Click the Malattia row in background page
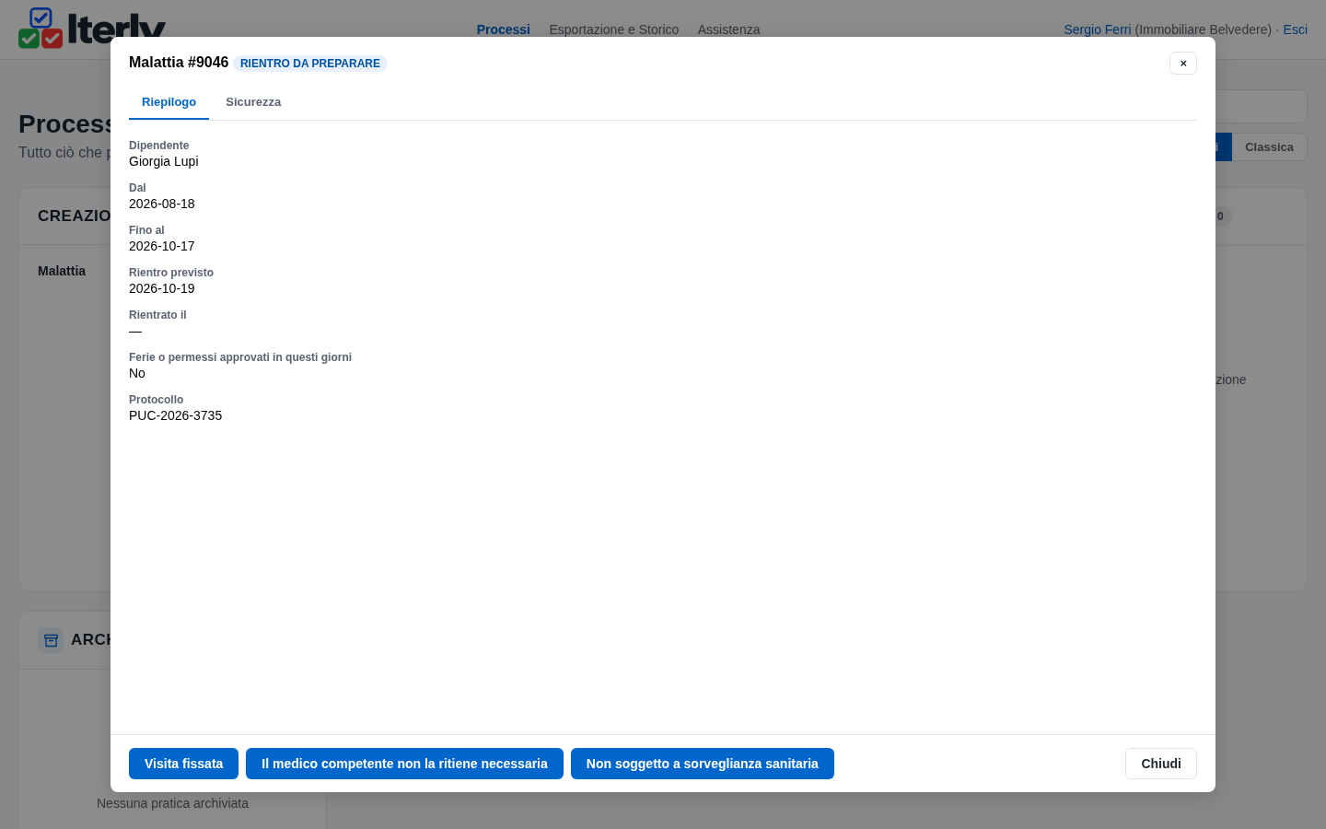The width and height of the screenshot is (1326, 829). tap(62, 271)
